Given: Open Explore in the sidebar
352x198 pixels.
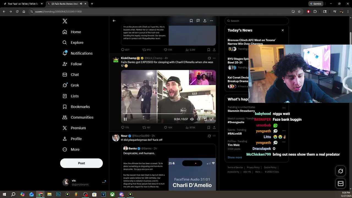Looking at the screenshot, I should pos(73,43).
